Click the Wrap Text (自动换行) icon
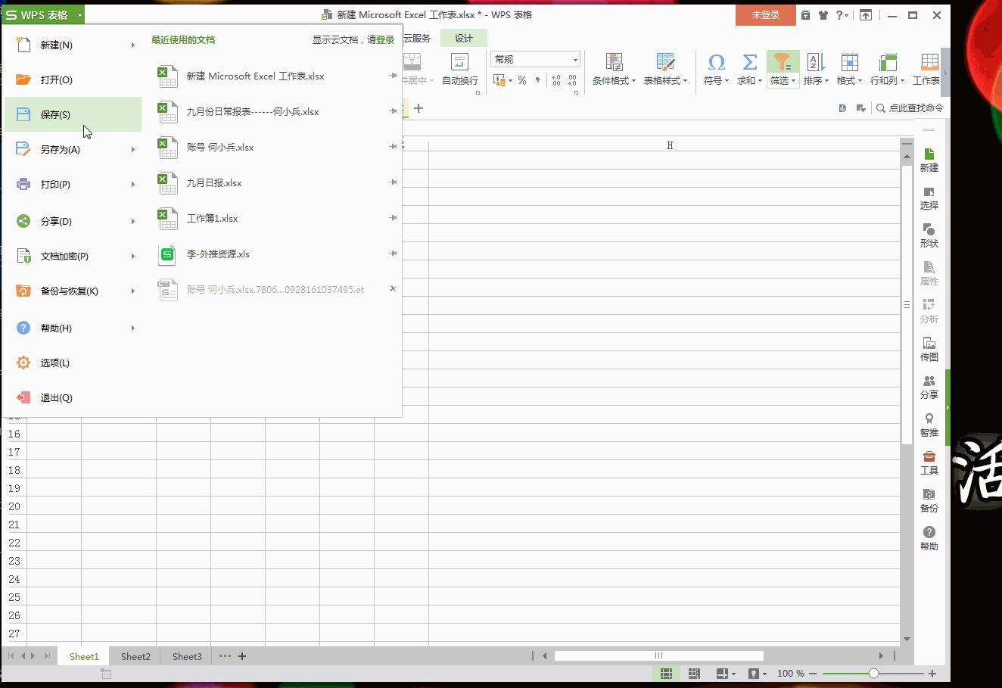Viewport: 1002px width, 688px height. pyautogui.click(x=459, y=62)
